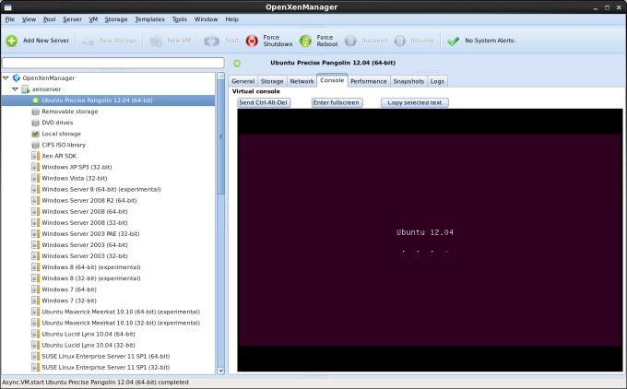This screenshot has height=389, width=627.
Task: Click the Windows Vista template icon
Action: pos(36,178)
